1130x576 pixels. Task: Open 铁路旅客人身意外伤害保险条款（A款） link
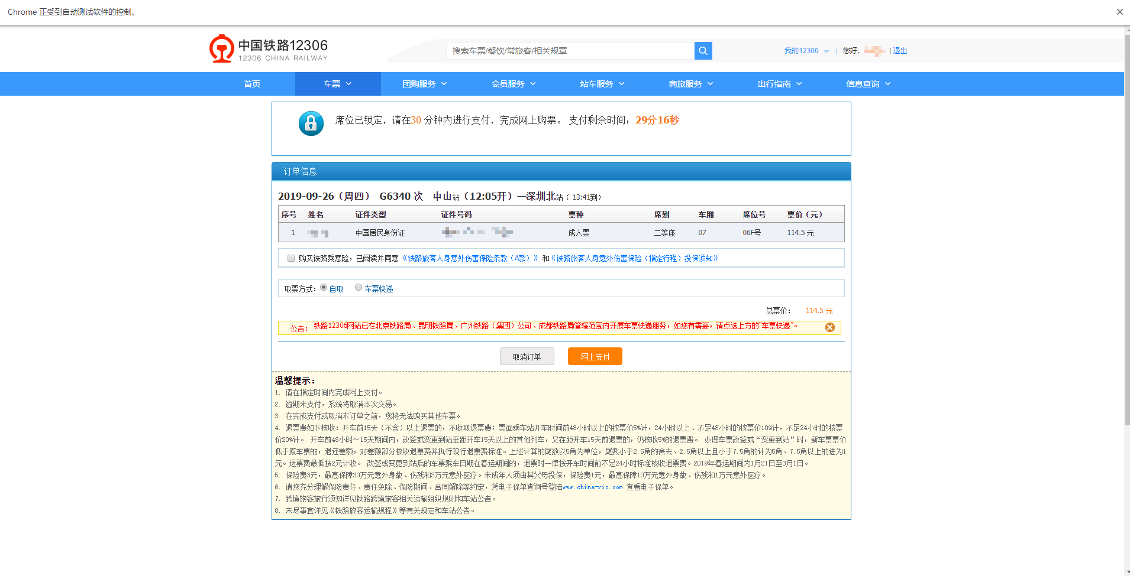click(470, 258)
